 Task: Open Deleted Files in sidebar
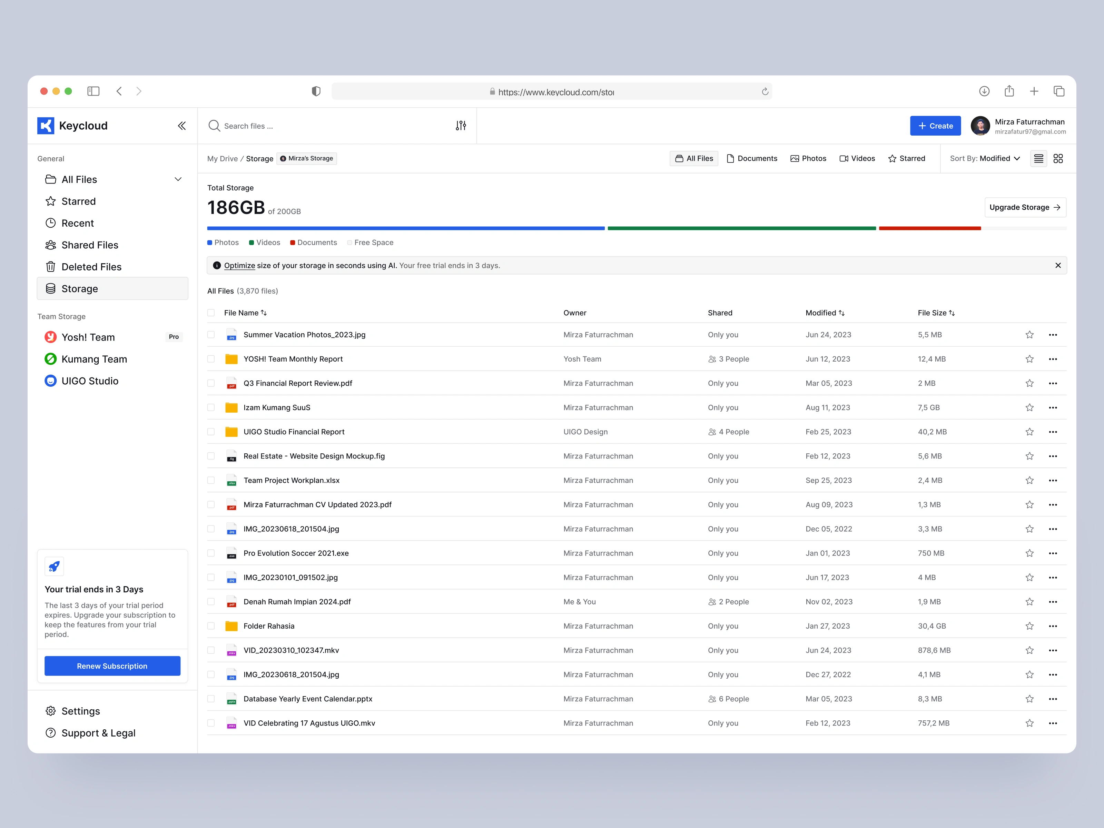coord(91,267)
